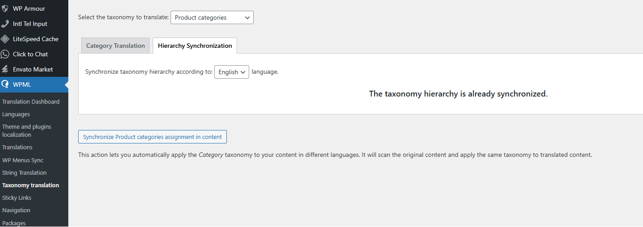The image size is (643, 227).
Task: Open the taxonomy selector showing Product categories
Action: [x=212, y=18]
